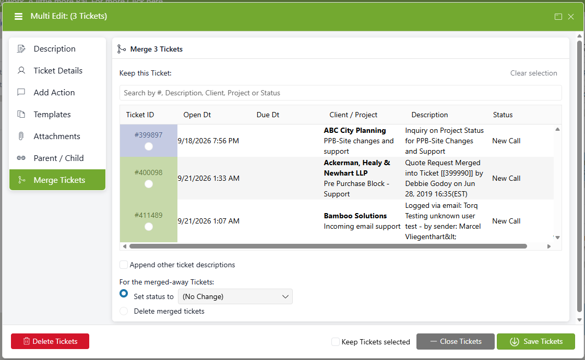Viewport: 585px width, 360px height.
Task: Open the hamburger menu in Multi Edit header
Action: click(x=18, y=16)
